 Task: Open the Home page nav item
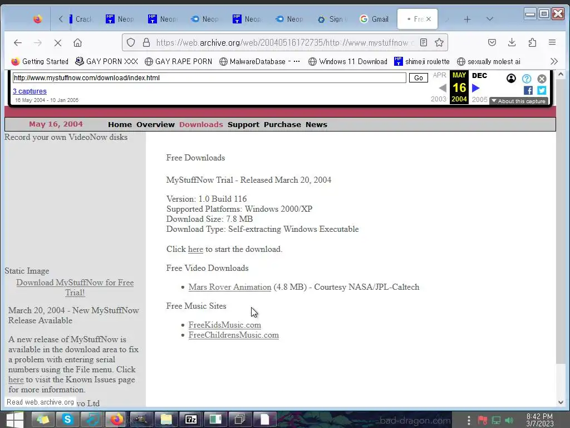(x=120, y=124)
